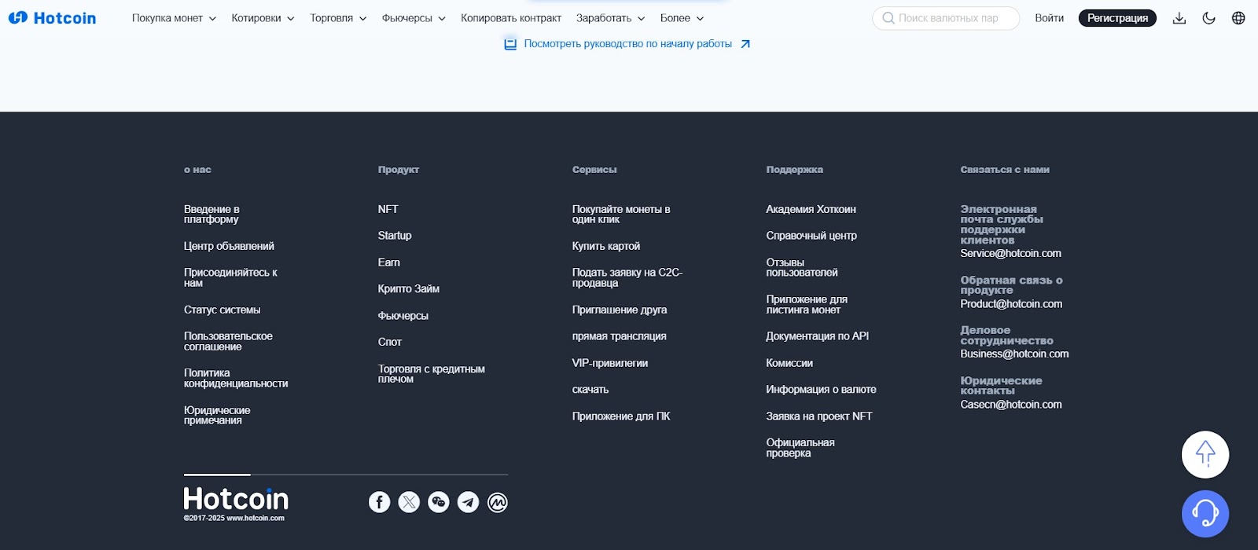The image size is (1258, 550).
Task: Open Документация по API link
Action: [x=817, y=336]
